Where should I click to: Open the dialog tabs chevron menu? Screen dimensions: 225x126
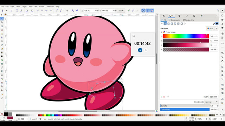tap(217, 16)
